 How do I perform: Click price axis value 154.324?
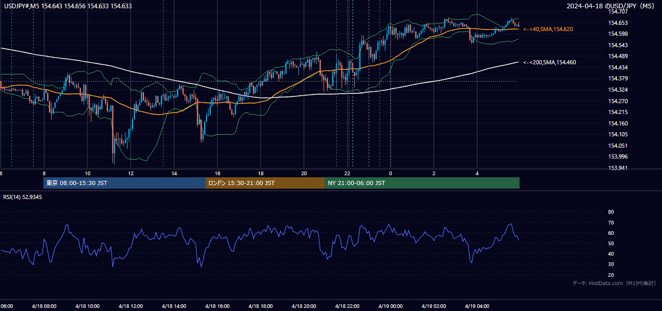[x=617, y=90]
